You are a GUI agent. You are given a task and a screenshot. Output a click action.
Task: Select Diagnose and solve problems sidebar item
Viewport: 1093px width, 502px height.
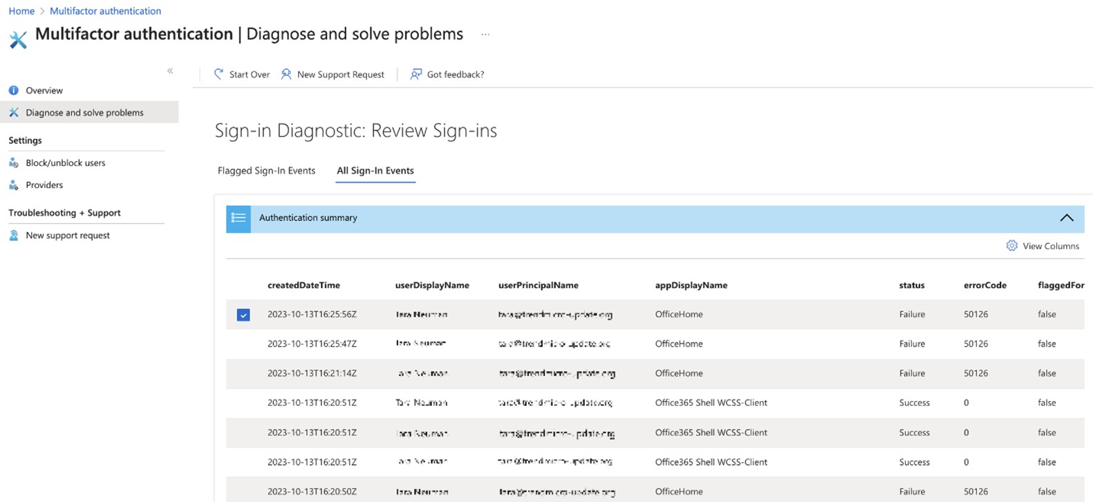click(x=84, y=113)
